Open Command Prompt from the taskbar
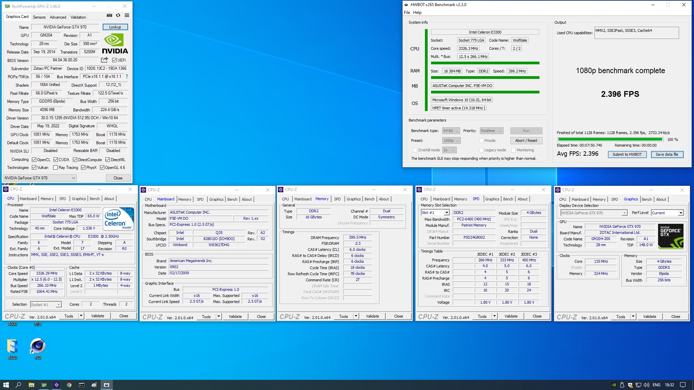Viewport: 694px width, 390px height. coord(82,385)
